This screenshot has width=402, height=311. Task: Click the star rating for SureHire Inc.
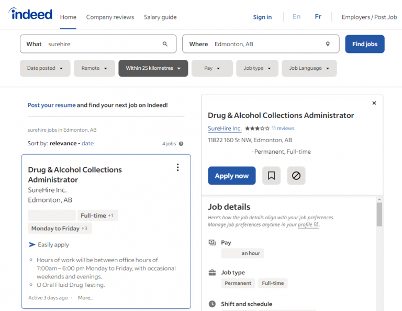(257, 128)
